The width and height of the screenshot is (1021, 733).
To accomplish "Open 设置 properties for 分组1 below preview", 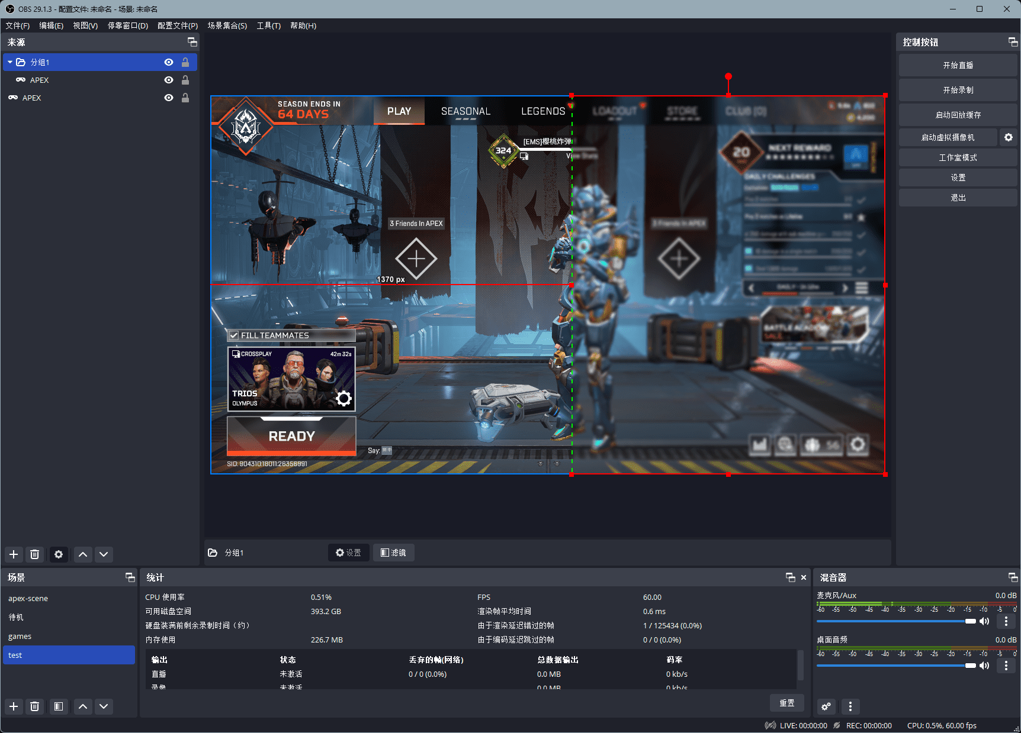I will pyautogui.click(x=349, y=553).
